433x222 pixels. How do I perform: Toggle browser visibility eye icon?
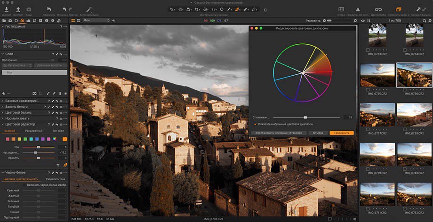click(x=363, y=21)
